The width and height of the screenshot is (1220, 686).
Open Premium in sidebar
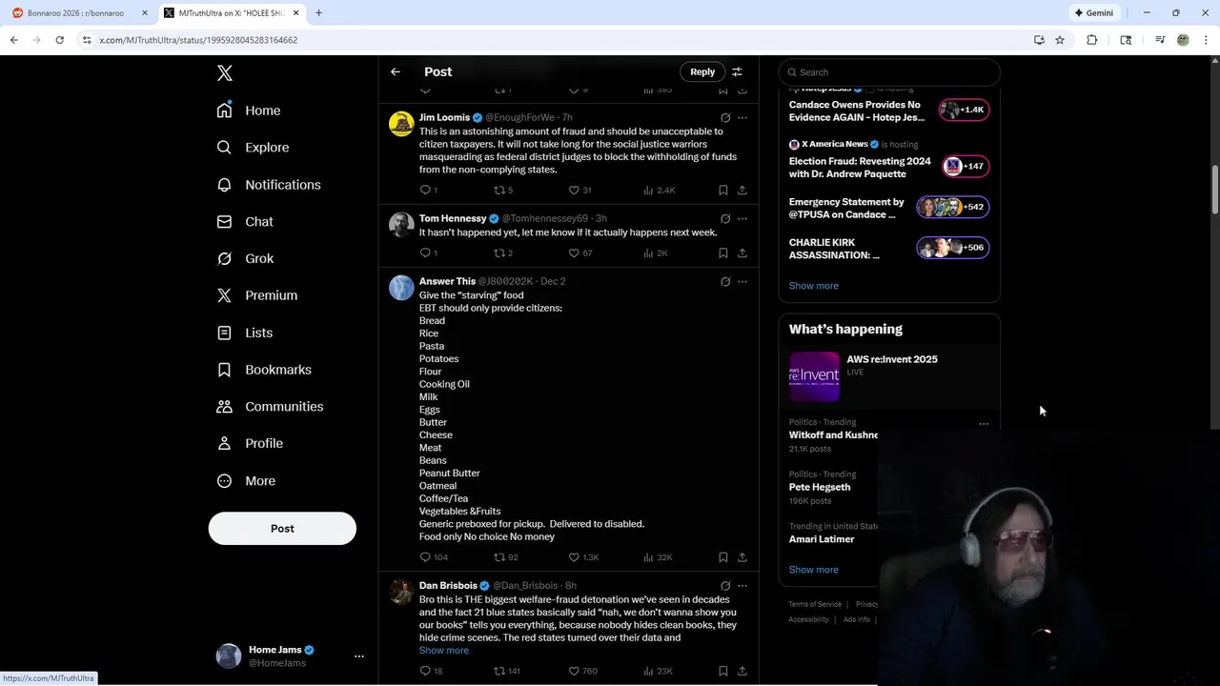tap(257, 295)
